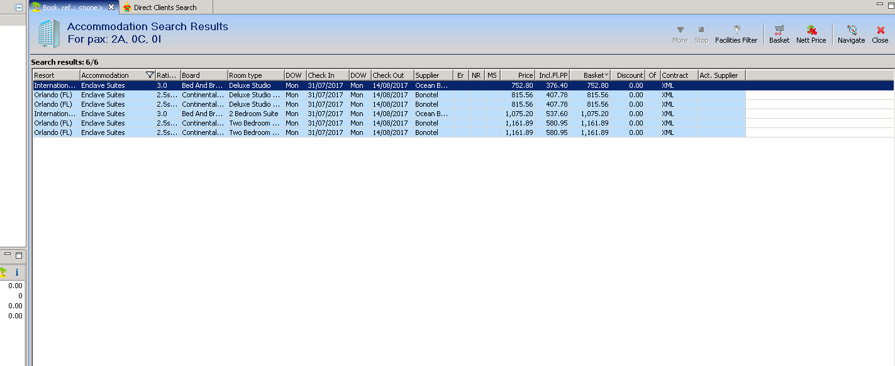Sort by the Check Out column header
Image resolution: width=895 pixels, height=366 pixels.
pyautogui.click(x=392, y=75)
